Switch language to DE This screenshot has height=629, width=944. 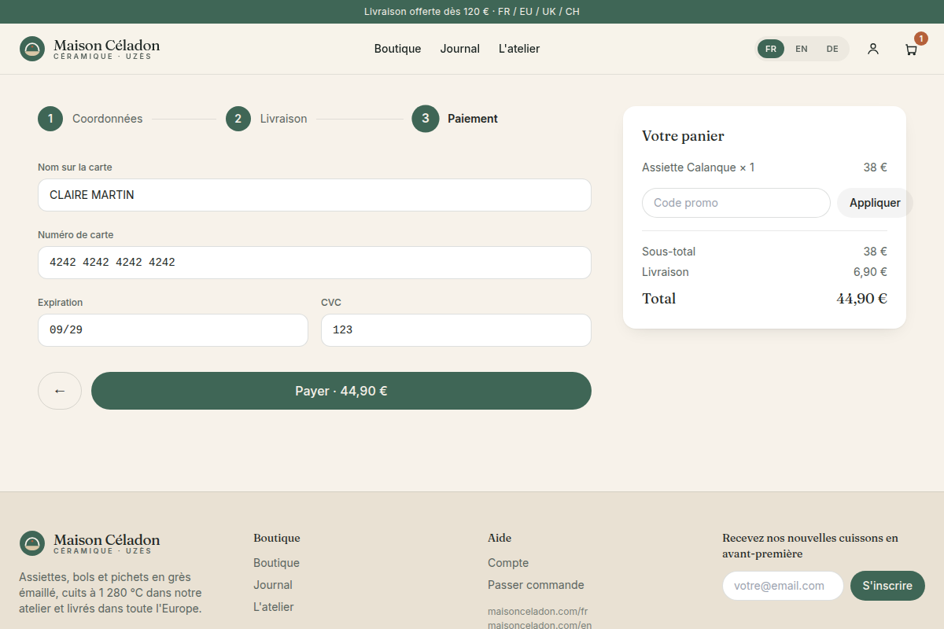832,49
